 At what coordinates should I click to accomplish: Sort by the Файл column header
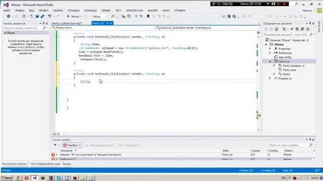[226, 151]
